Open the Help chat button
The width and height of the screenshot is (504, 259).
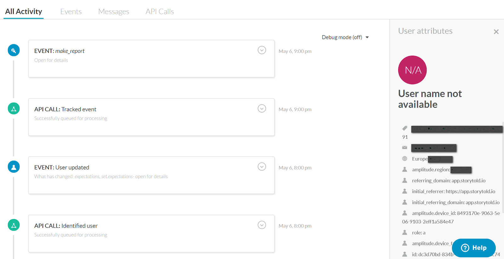click(x=473, y=248)
